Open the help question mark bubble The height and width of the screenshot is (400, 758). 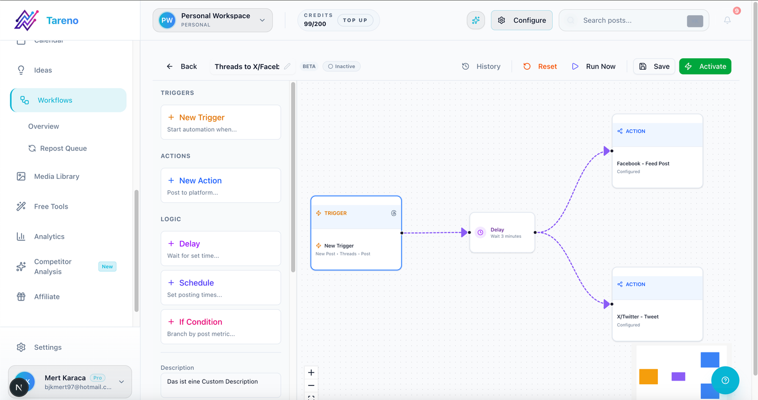pos(726,381)
